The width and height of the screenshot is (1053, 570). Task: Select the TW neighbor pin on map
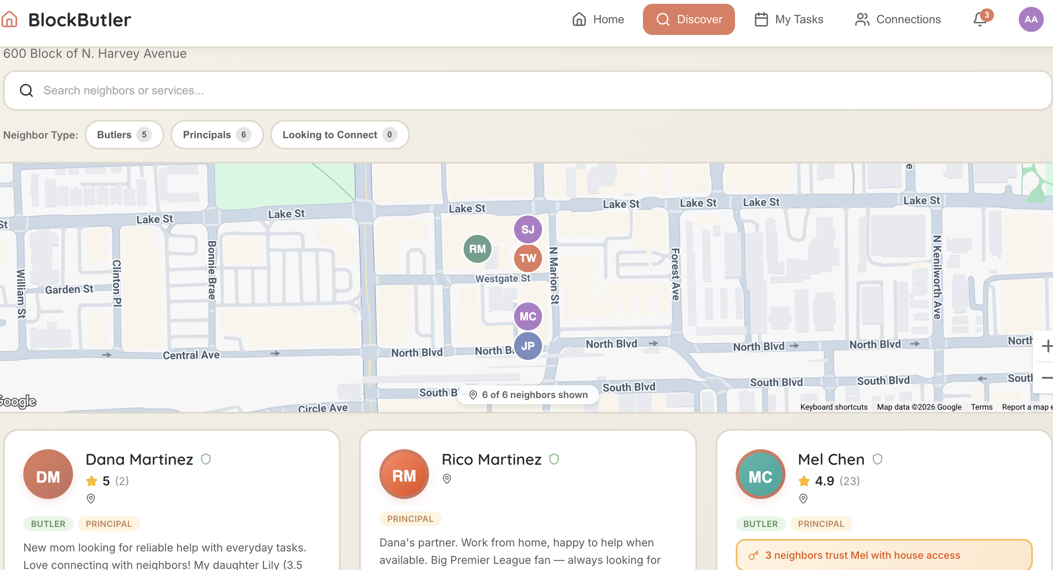click(527, 258)
